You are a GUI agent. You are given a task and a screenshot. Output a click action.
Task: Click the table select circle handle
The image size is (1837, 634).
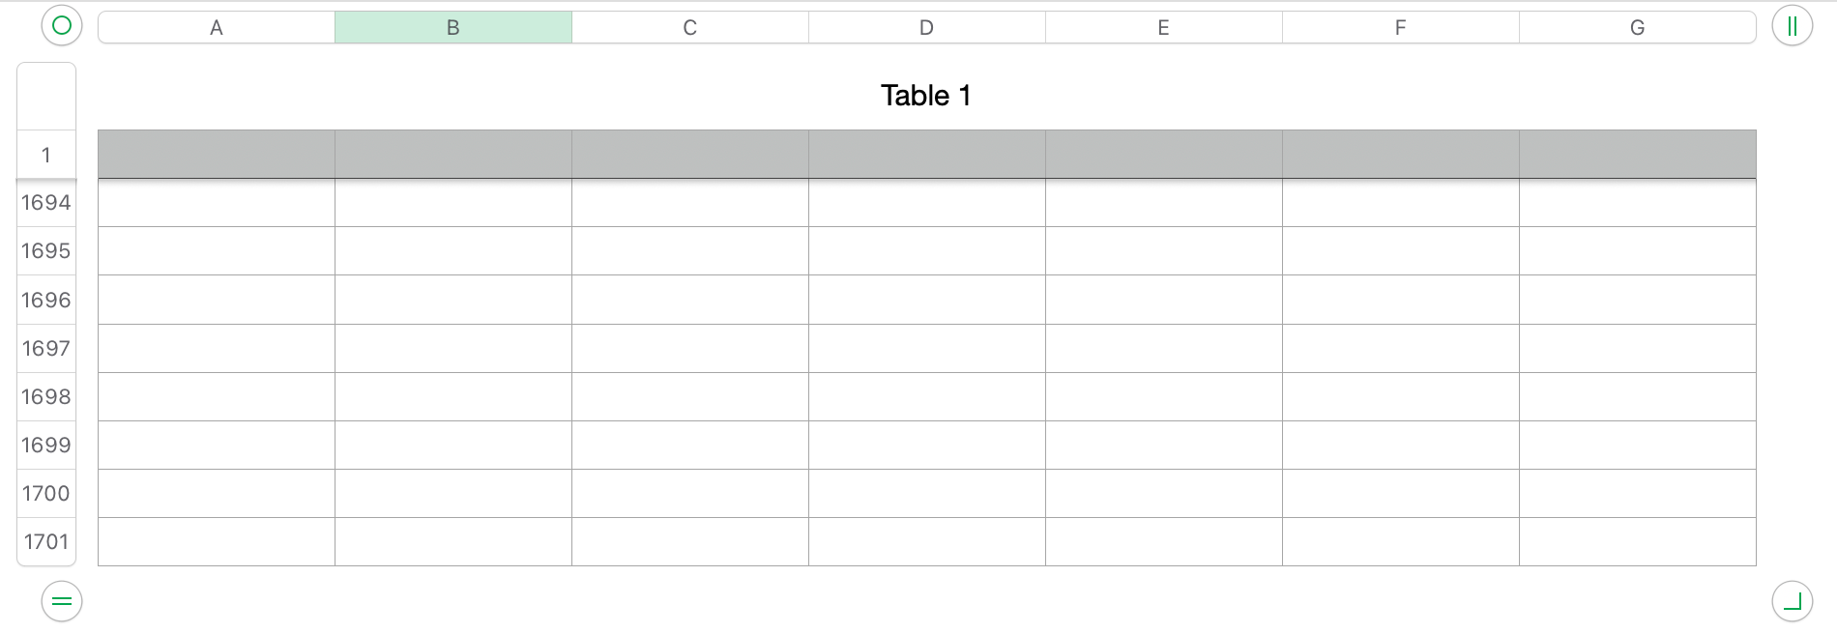pyautogui.click(x=62, y=25)
